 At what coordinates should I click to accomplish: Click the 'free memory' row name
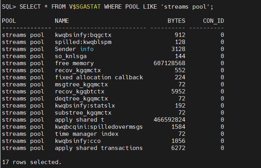[74, 63]
